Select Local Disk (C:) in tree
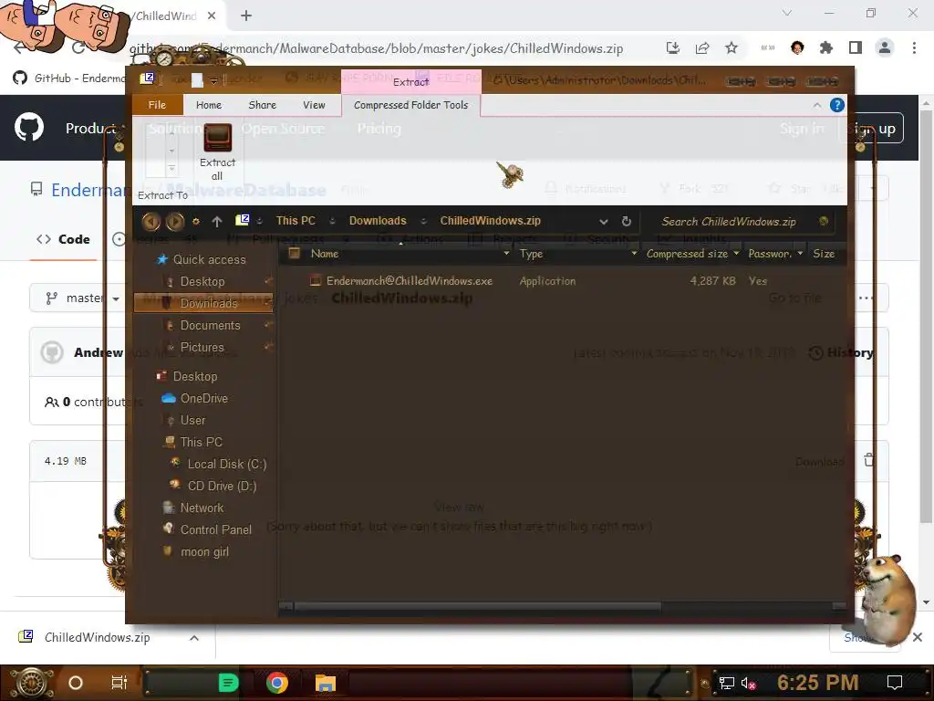This screenshot has width=934, height=701. [x=226, y=464]
